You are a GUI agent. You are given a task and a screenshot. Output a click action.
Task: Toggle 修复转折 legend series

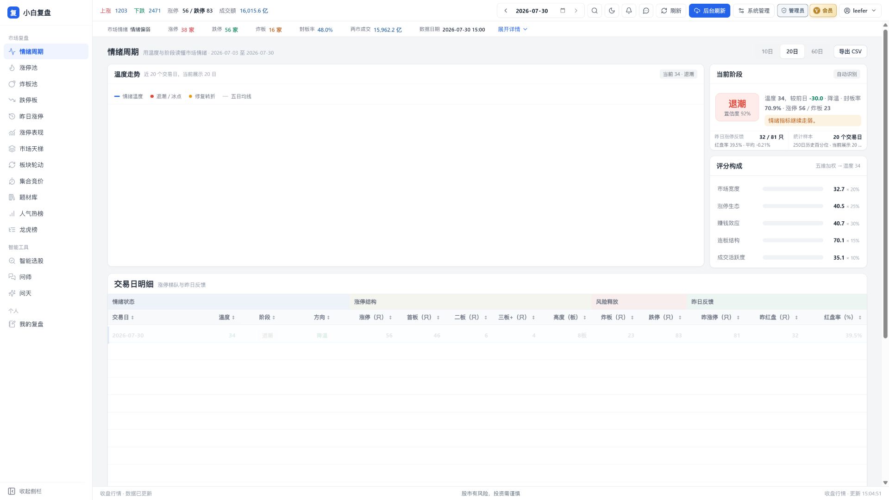[202, 96]
